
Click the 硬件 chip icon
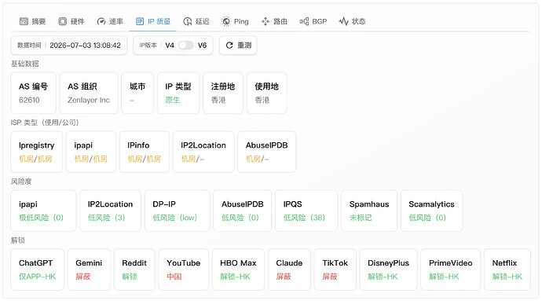coord(63,21)
